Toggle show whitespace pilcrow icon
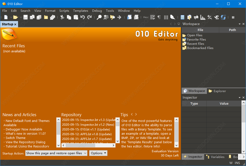246x166 pixels. point(159,17)
